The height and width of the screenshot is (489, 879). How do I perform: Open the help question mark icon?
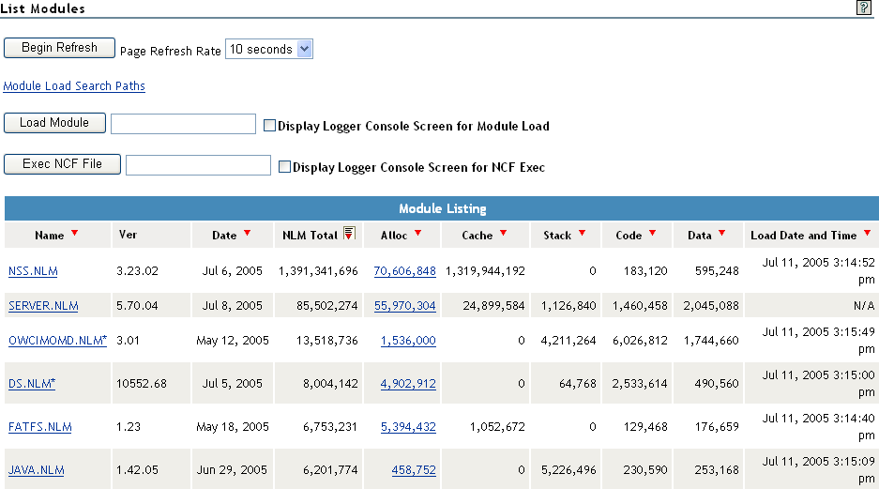[863, 8]
